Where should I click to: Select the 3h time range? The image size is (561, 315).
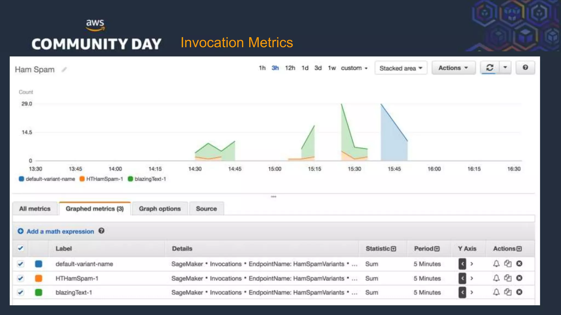[x=275, y=68]
